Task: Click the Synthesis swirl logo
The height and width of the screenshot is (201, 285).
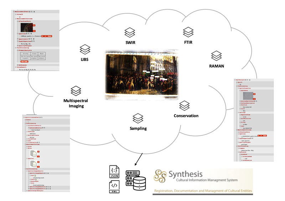Action: pos(160,176)
